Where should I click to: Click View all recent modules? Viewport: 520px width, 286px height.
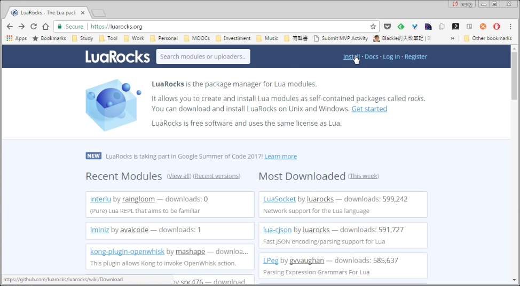[179, 176]
